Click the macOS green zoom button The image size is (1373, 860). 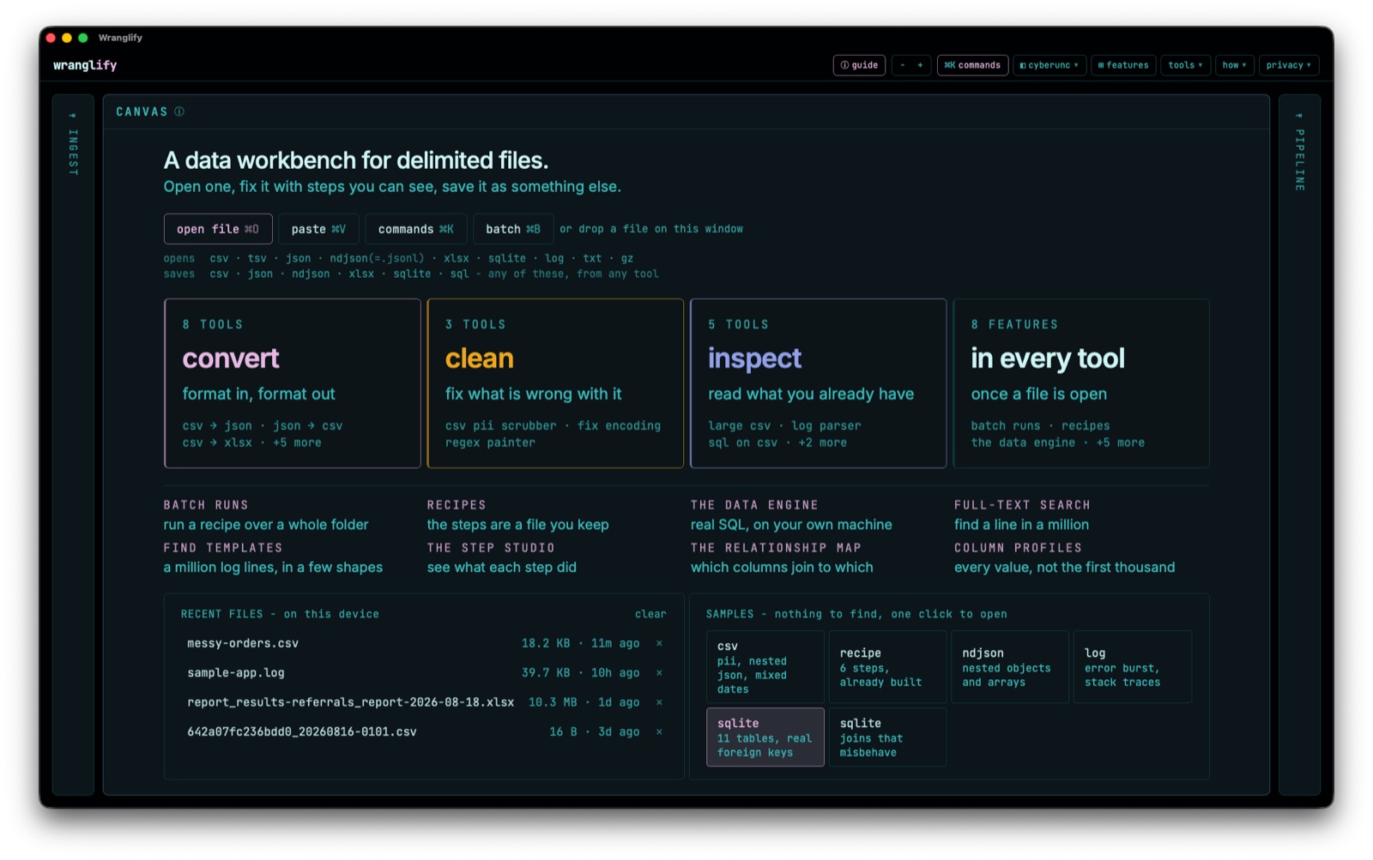(83, 38)
